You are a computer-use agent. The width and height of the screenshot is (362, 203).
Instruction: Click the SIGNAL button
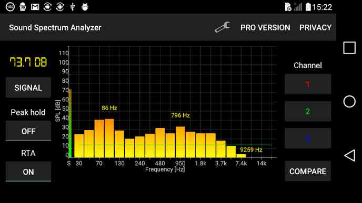click(28, 88)
